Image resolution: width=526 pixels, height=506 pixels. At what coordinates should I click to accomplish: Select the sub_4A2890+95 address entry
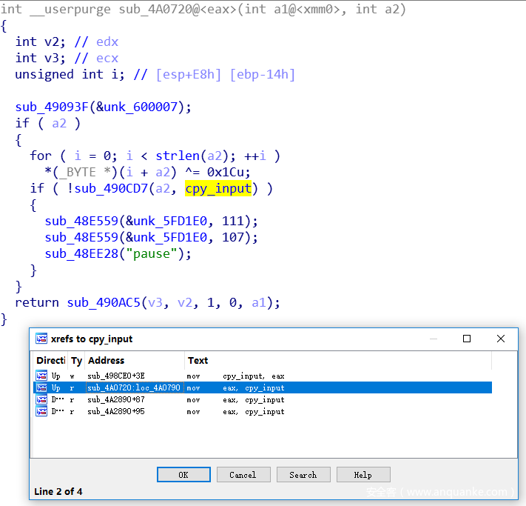click(x=115, y=411)
